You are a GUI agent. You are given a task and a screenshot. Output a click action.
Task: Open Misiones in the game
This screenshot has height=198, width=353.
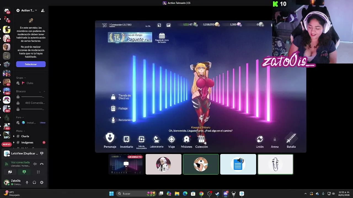[186, 141]
